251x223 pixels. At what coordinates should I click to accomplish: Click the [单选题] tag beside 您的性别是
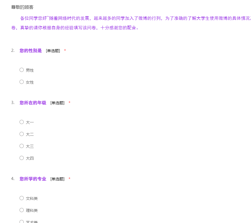click(x=53, y=51)
